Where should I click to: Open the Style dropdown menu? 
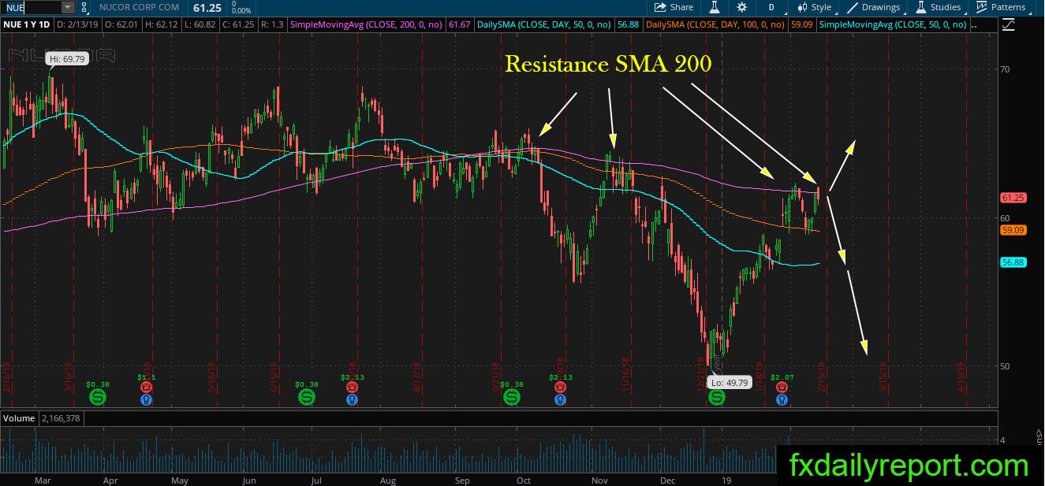click(815, 7)
